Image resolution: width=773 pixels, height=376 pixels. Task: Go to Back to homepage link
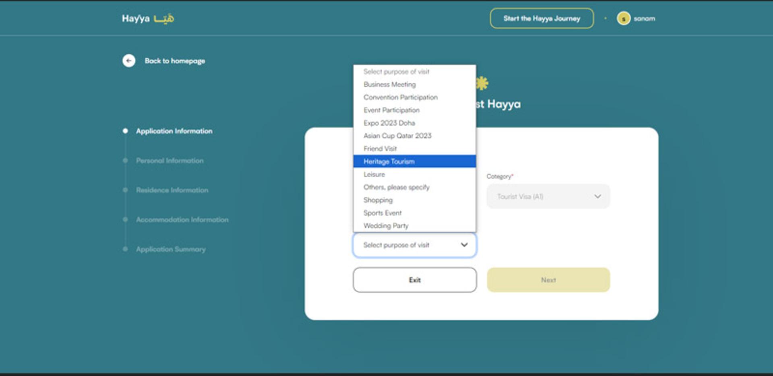[x=175, y=61]
